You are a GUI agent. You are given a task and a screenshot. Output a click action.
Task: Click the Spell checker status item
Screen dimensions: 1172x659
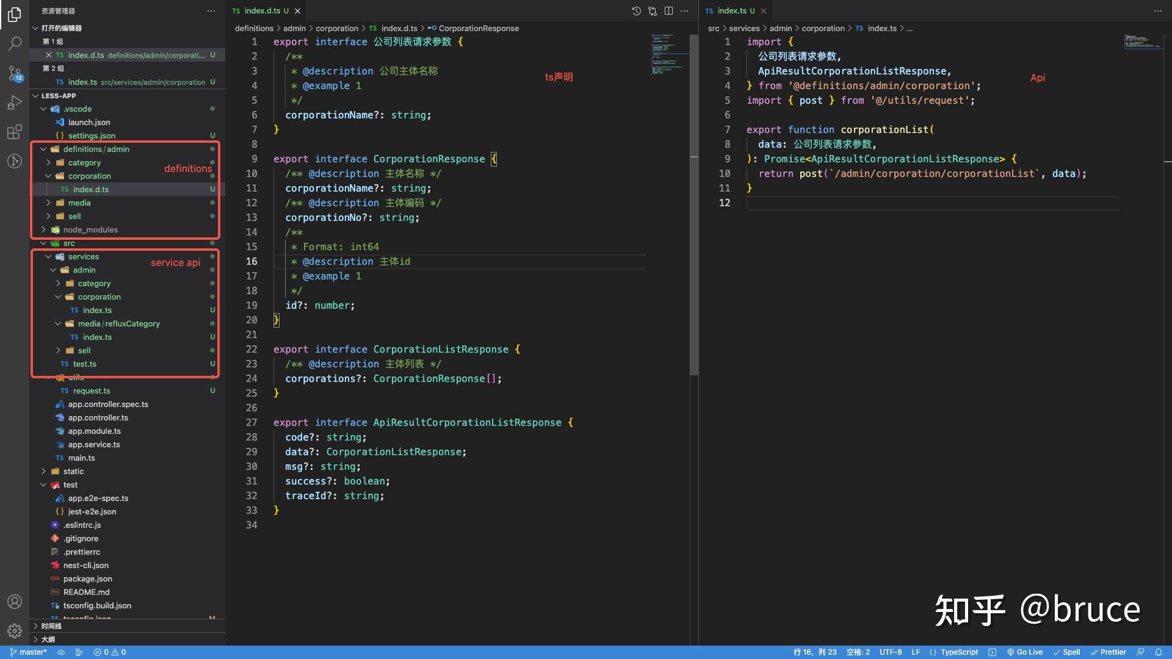coord(1066,652)
